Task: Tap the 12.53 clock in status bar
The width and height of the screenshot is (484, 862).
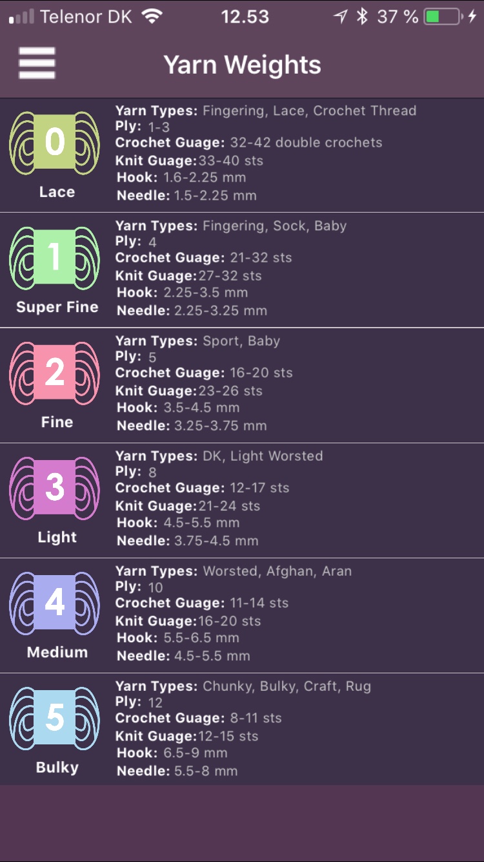Action: point(245,17)
